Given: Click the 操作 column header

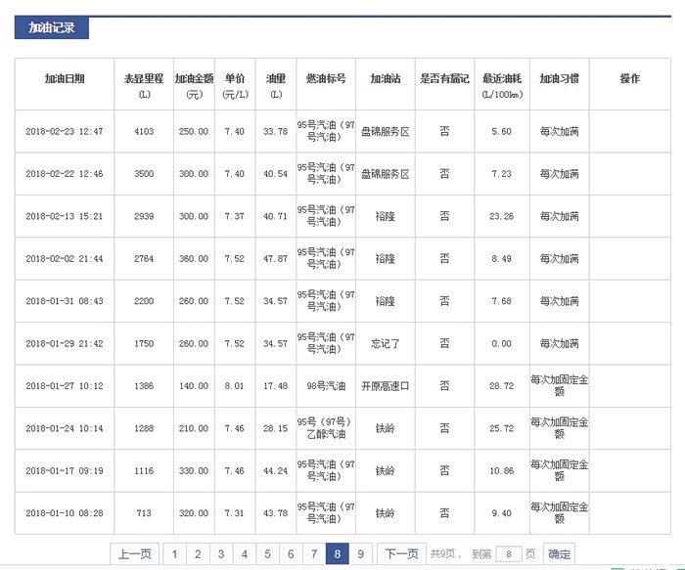Looking at the screenshot, I should click(629, 78).
